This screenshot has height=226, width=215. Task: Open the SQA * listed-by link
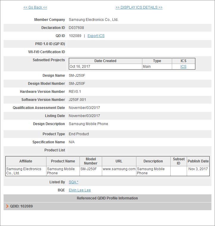click(74, 182)
